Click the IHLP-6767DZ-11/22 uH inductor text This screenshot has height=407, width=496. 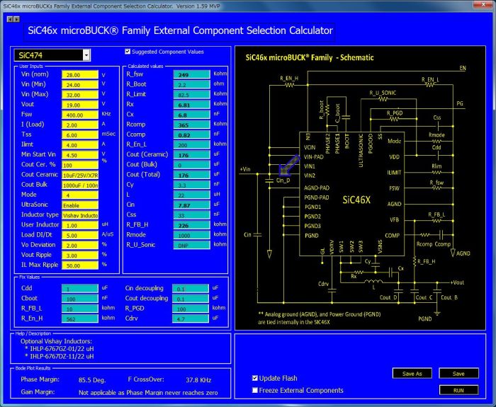[62, 357]
